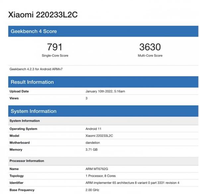Image resolution: width=199 pixels, height=194 pixels.
Task: Click the Upload Date label
Action: tap(19, 91)
